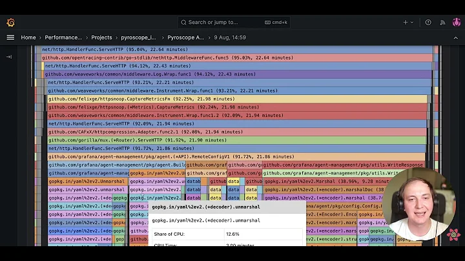465x261 pixels.
Task: Select Instrument.Wrap.func1.2 flame bar
Action: [x=237, y=116]
